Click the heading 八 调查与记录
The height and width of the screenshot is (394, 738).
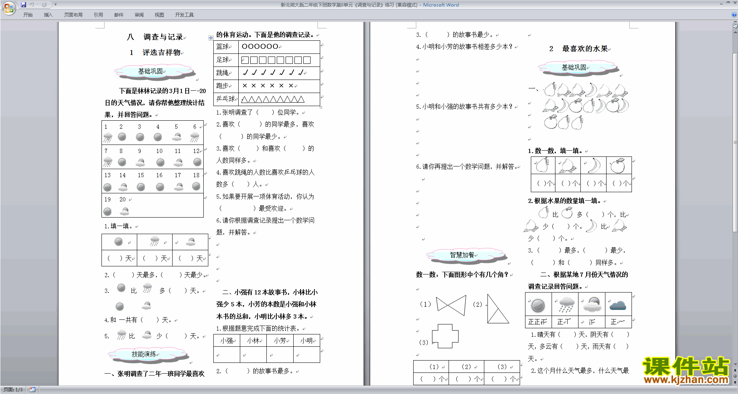[155, 37]
